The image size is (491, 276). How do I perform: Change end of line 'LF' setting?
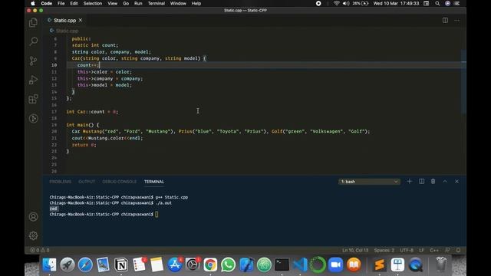pos(421,250)
